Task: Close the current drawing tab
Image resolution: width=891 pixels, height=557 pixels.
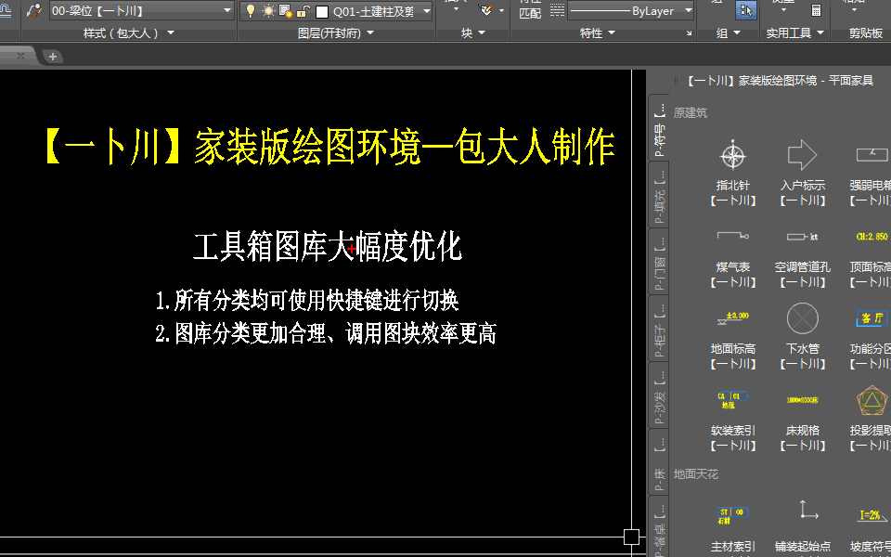Action: [20, 56]
